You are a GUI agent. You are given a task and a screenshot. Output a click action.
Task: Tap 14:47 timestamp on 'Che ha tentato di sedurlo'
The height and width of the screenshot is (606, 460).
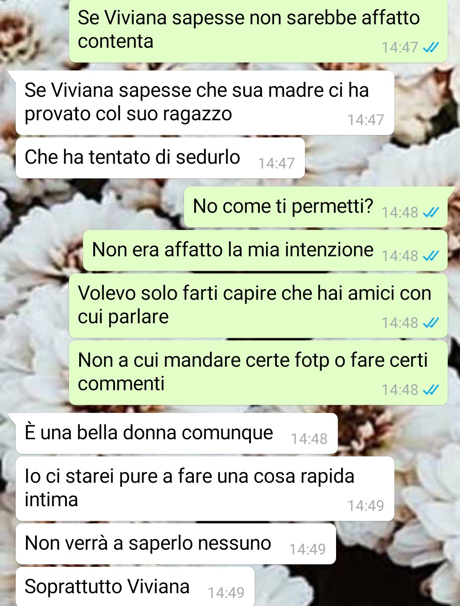[x=276, y=163]
